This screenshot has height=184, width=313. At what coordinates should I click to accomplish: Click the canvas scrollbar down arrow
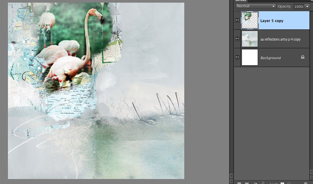[x=231, y=181]
